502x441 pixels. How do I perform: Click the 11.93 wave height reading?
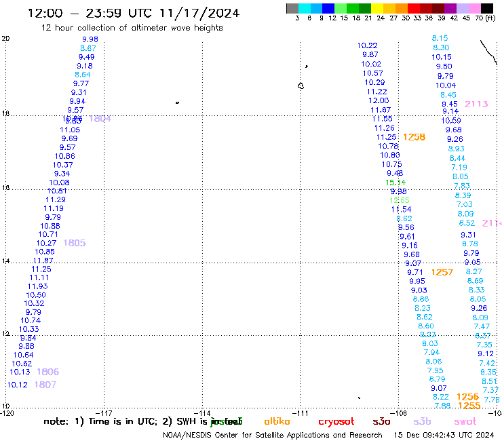pyautogui.click(x=38, y=286)
